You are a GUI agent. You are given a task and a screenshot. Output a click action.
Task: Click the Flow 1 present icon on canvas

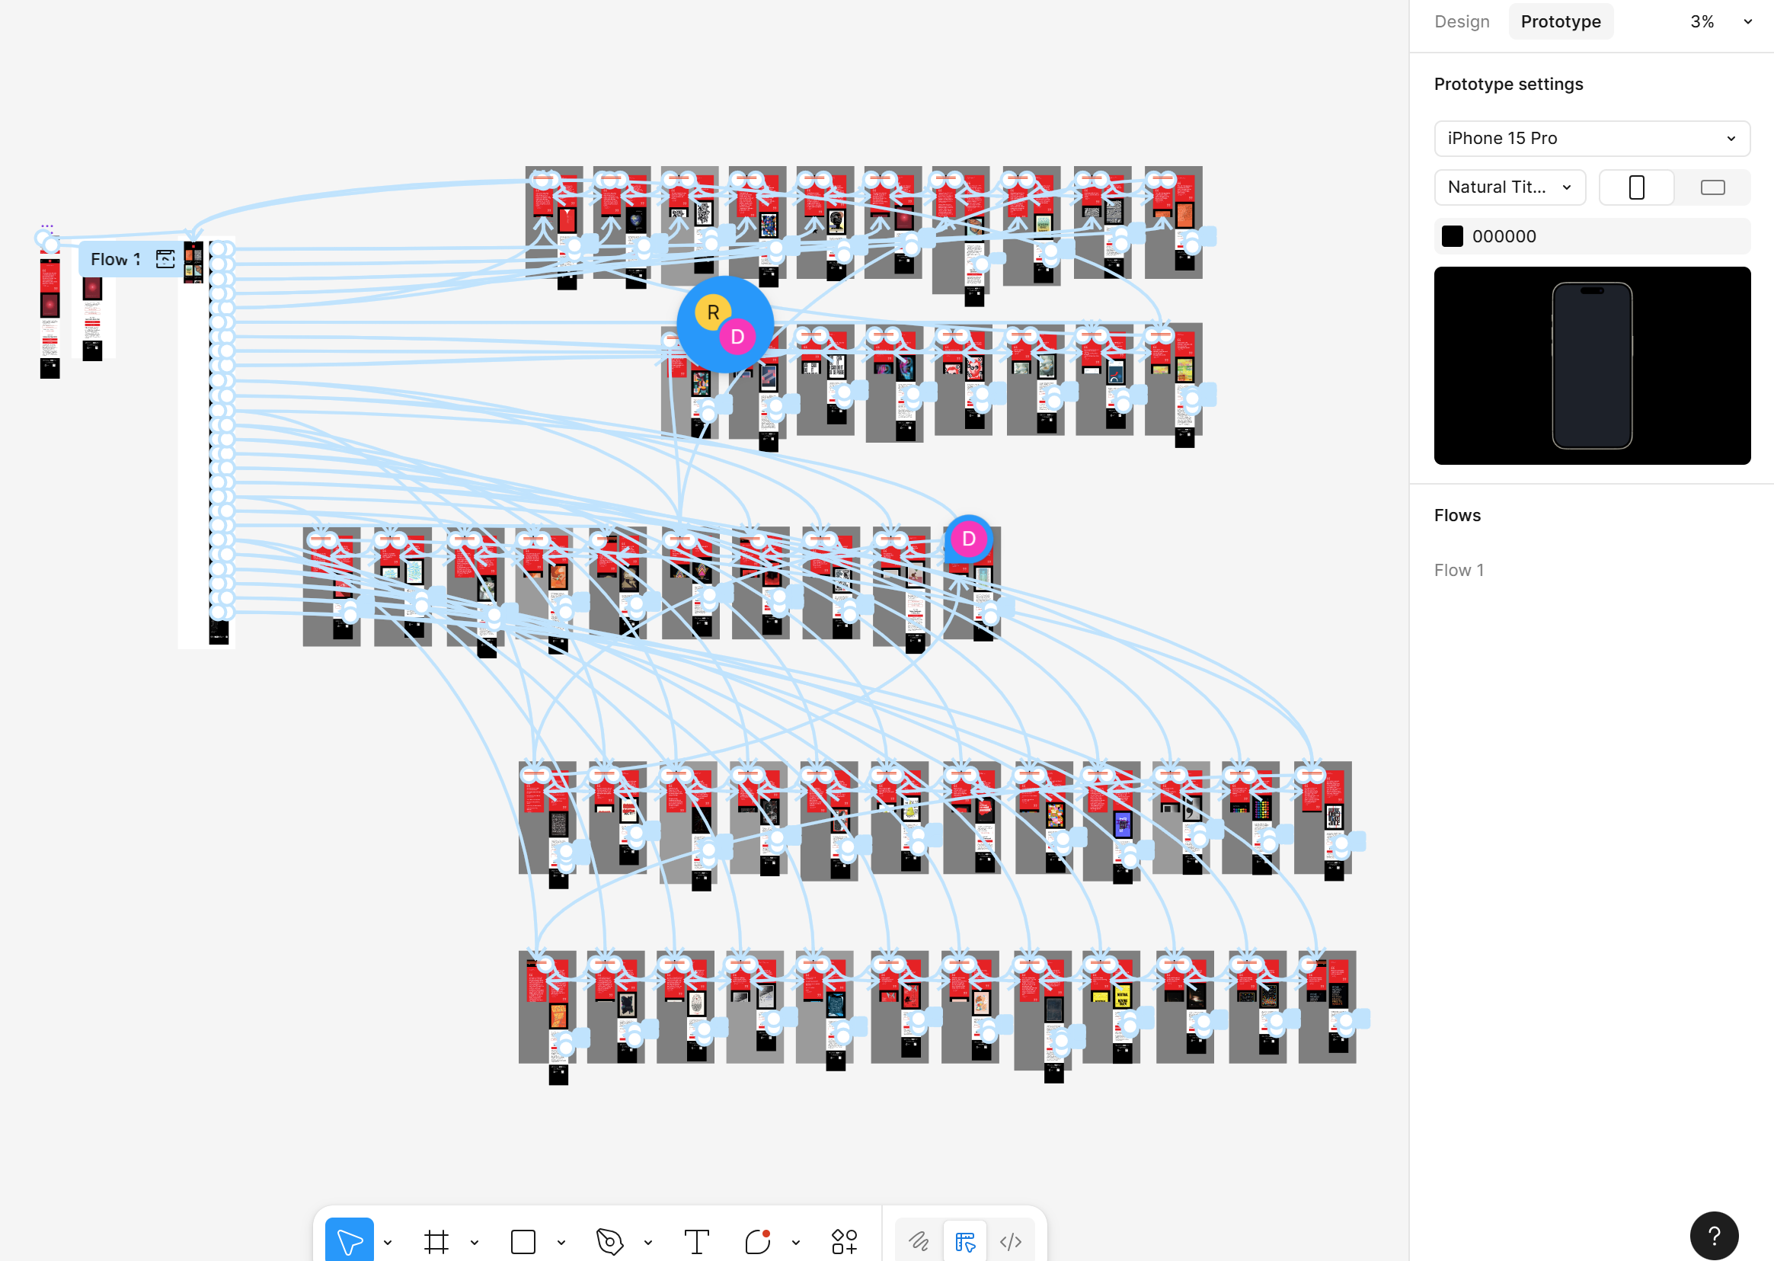click(x=165, y=259)
